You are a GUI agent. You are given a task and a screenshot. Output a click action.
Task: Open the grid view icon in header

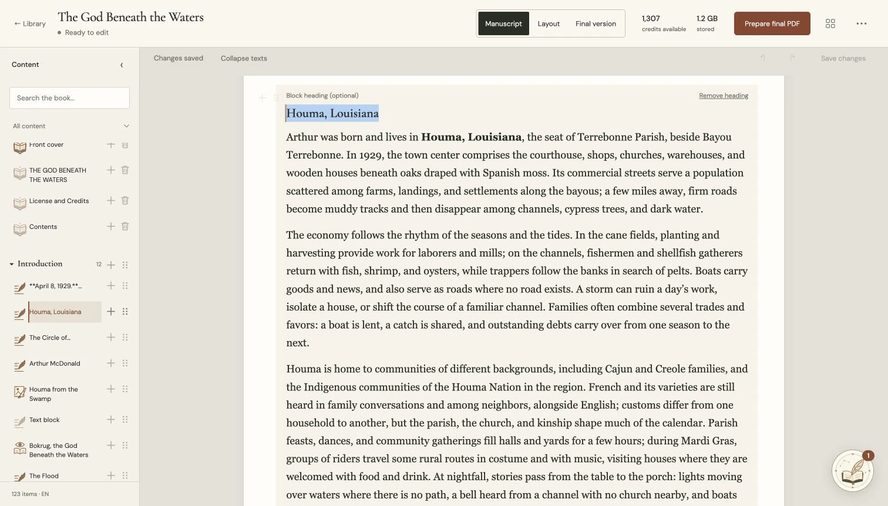830,23
